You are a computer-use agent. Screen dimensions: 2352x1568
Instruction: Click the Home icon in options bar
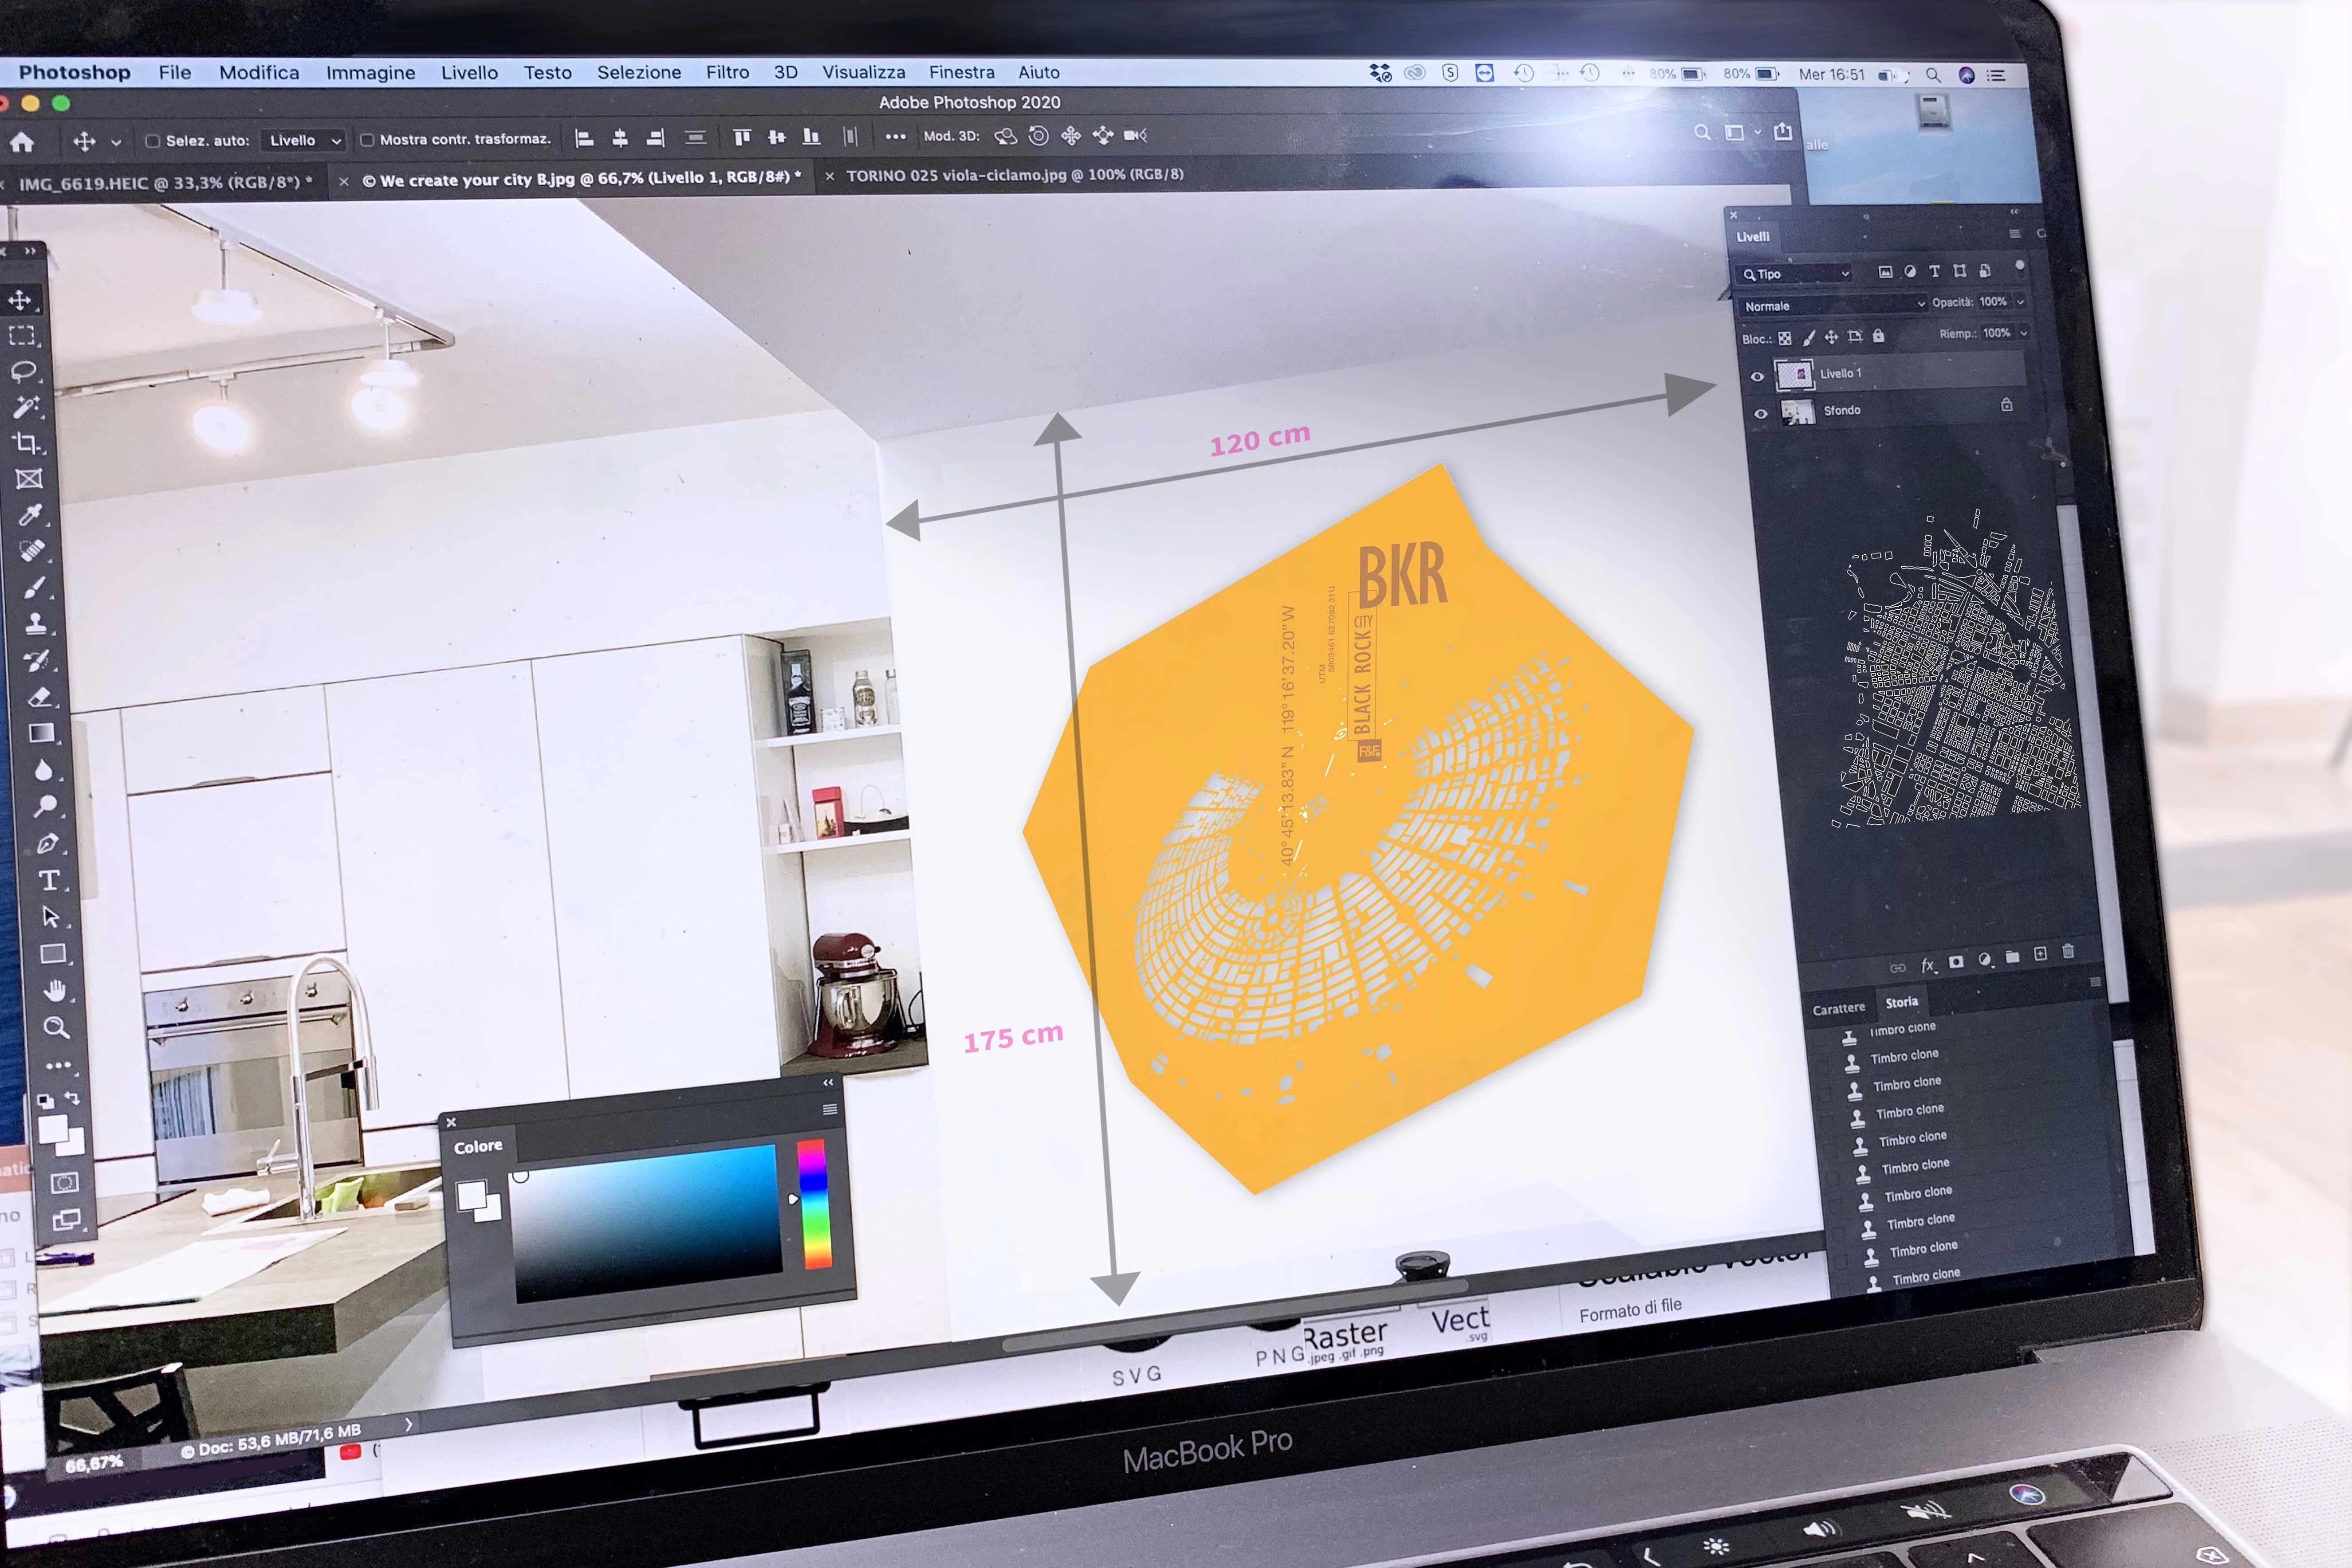click(22, 143)
